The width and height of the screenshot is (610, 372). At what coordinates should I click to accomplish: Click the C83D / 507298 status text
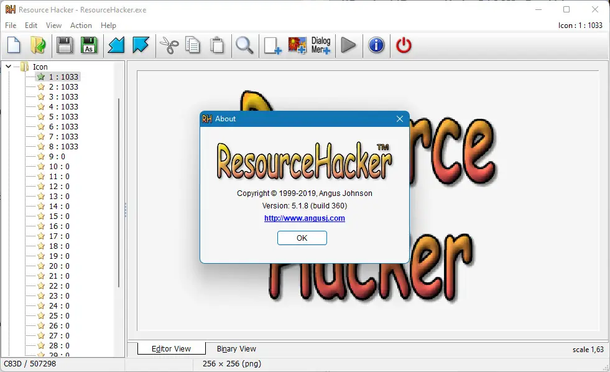[x=30, y=363]
